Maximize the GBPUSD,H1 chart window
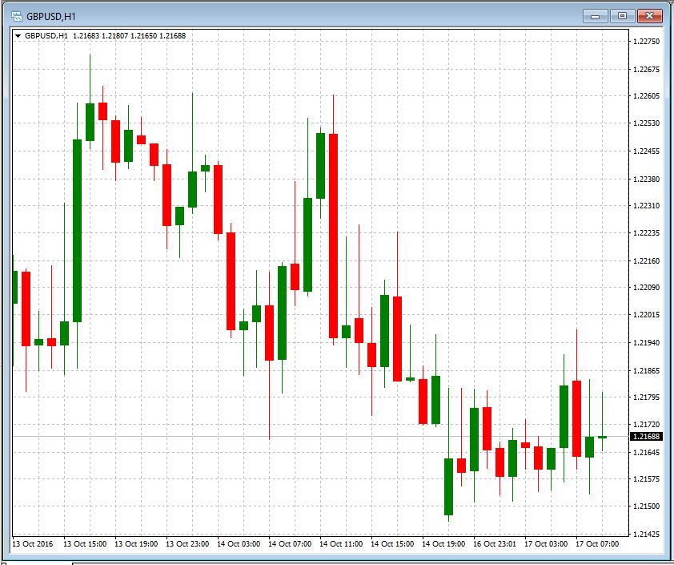The image size is (674, 565). click(x=622, y=16)
